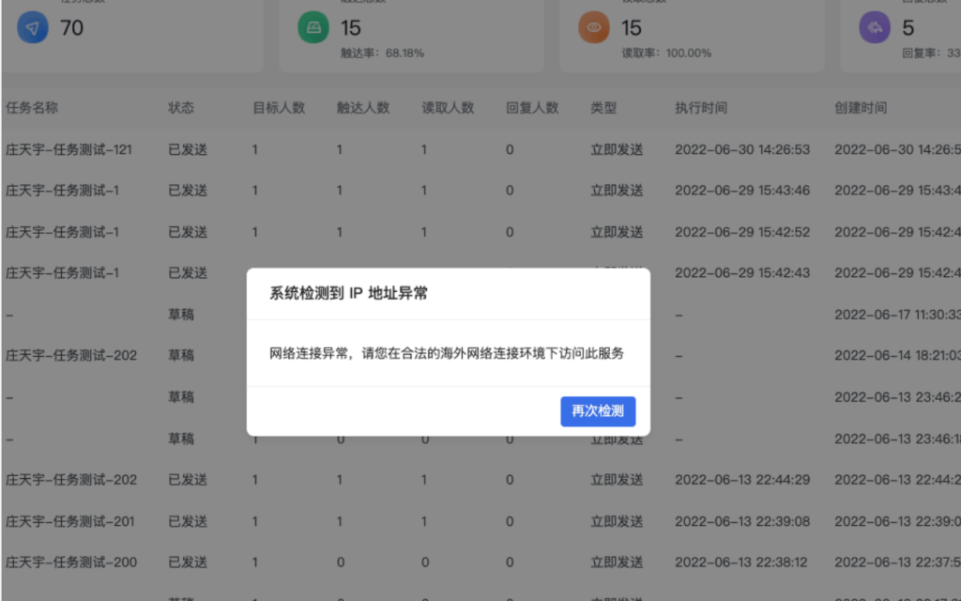Select the 读取人数 column header
961x601 pixels.
pos(448,108)
